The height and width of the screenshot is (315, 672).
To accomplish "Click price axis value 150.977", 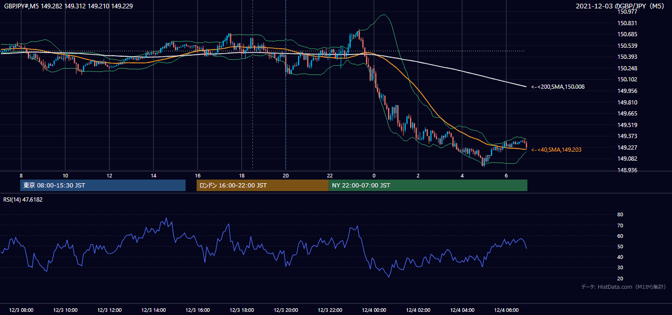I will click(x=628, y=12).
